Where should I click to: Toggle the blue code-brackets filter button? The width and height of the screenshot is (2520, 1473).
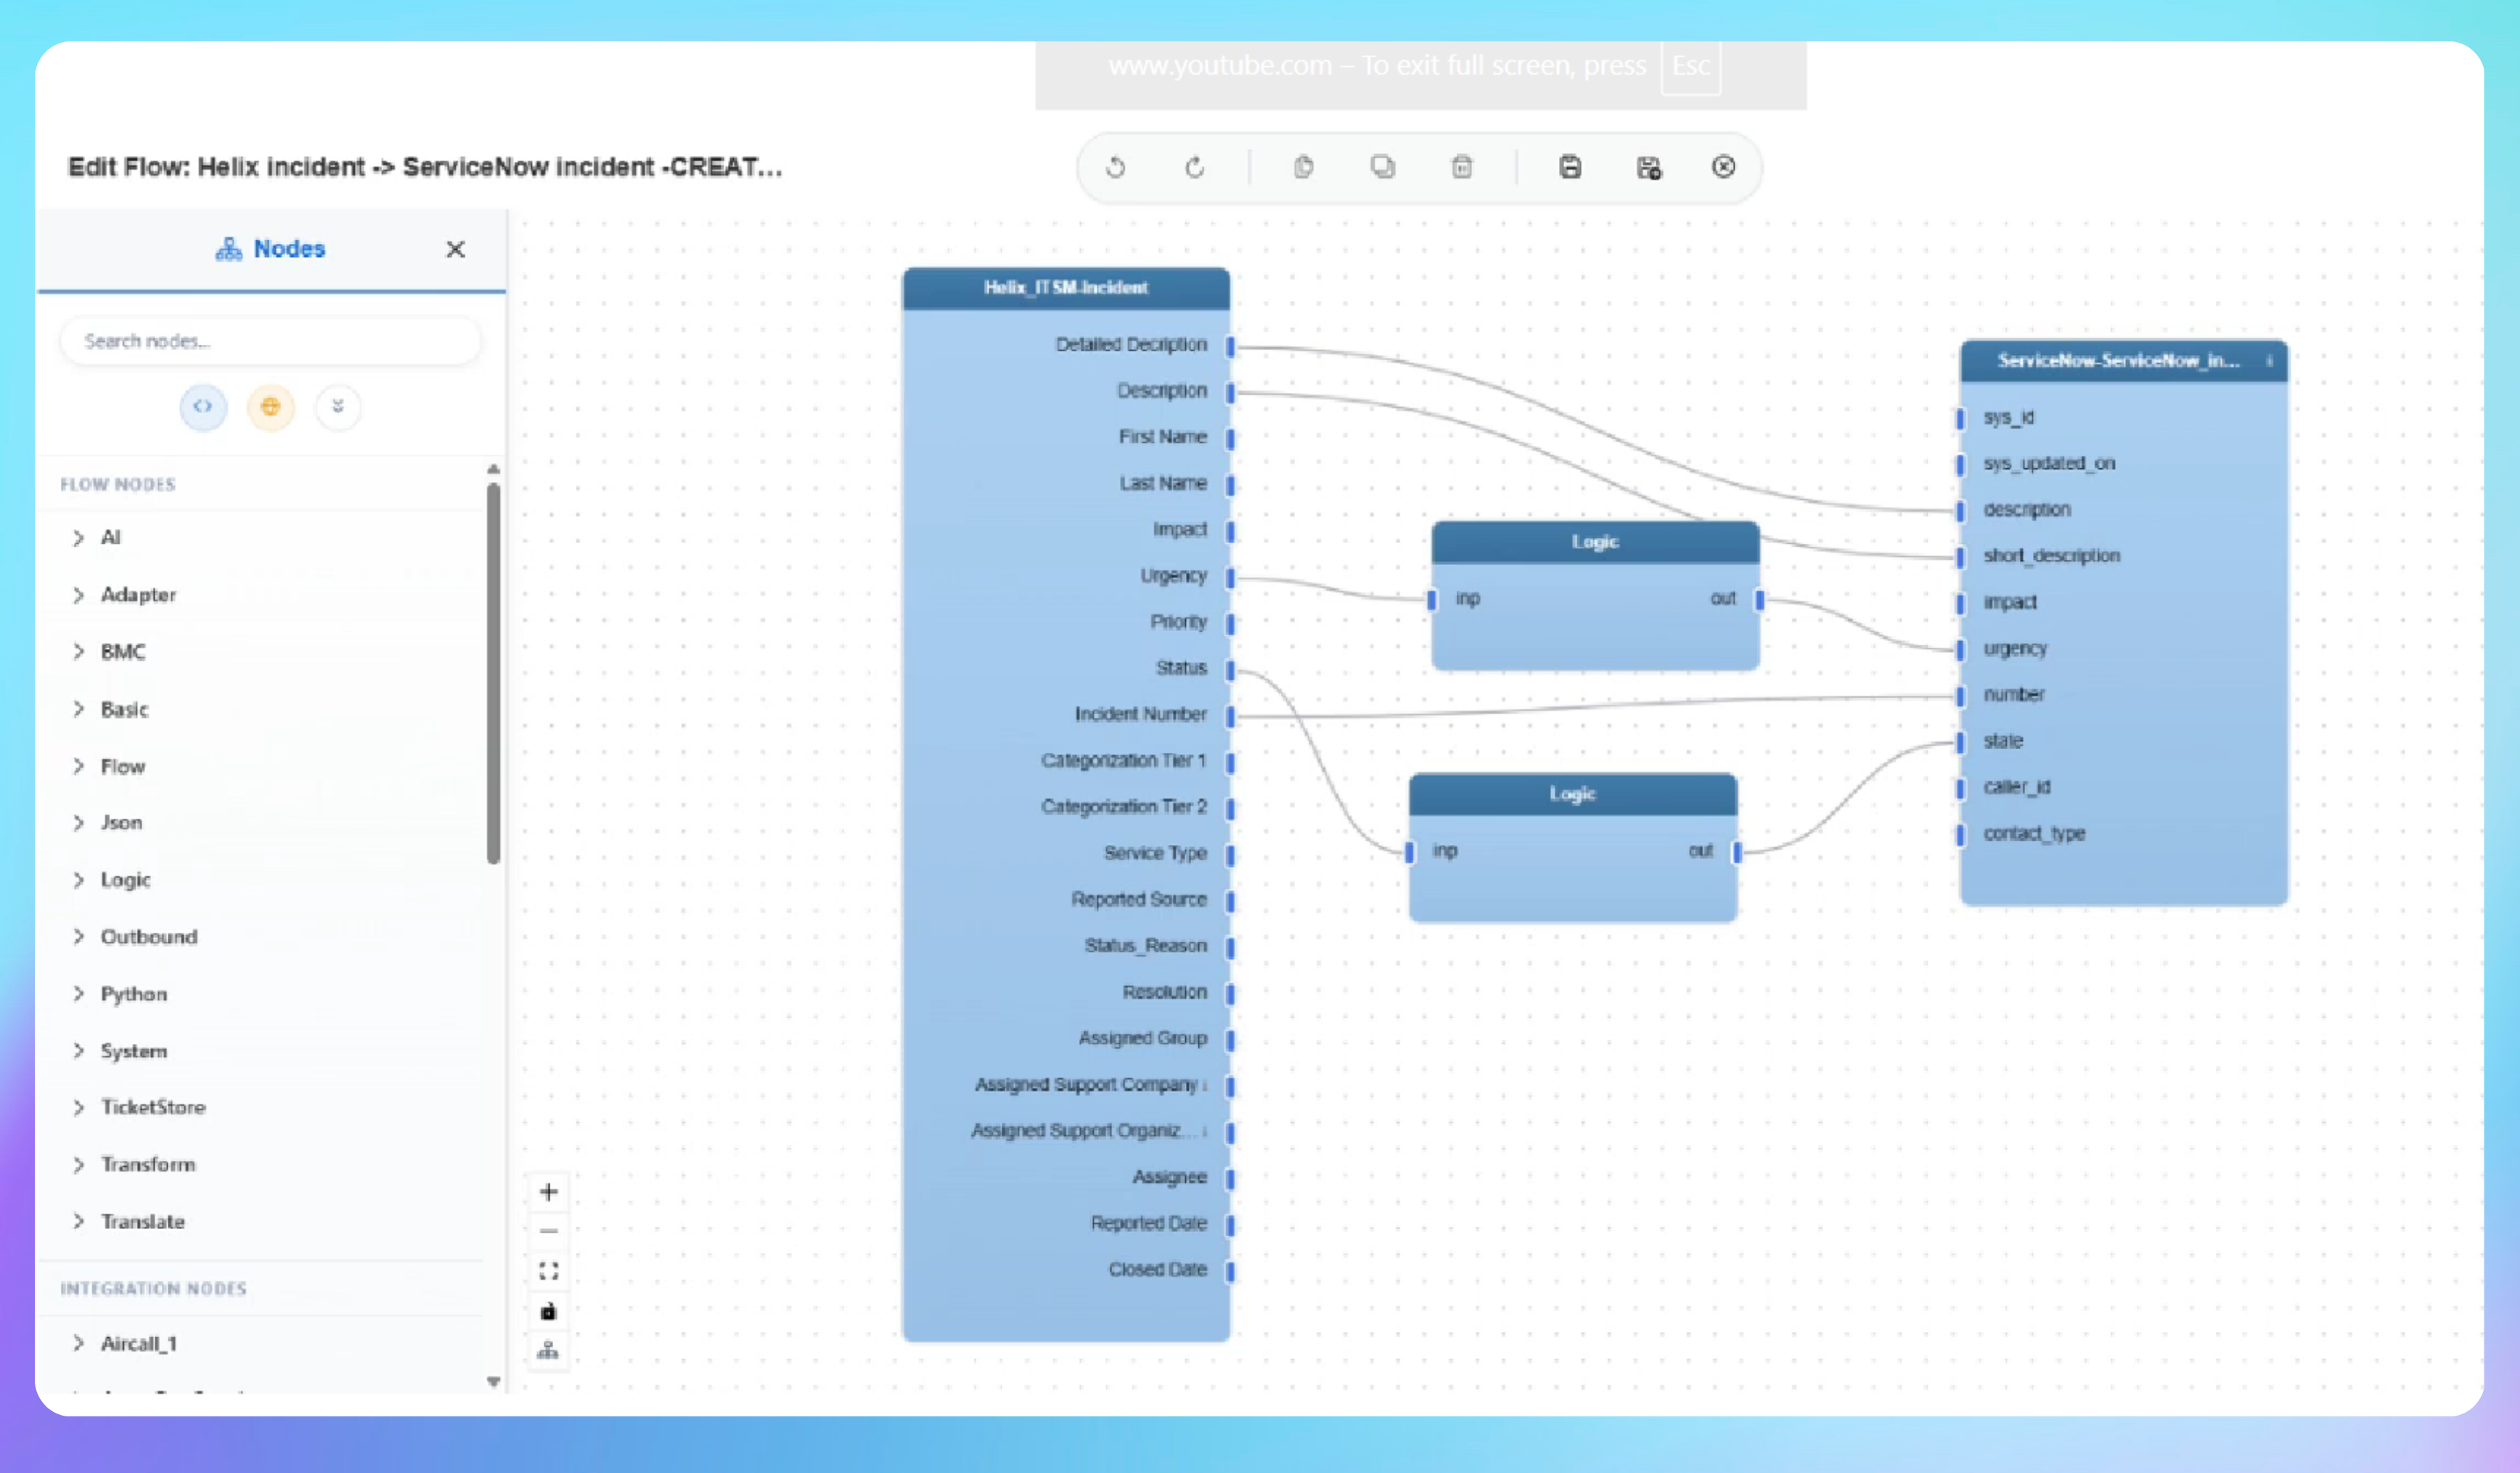tap(203, 406)
